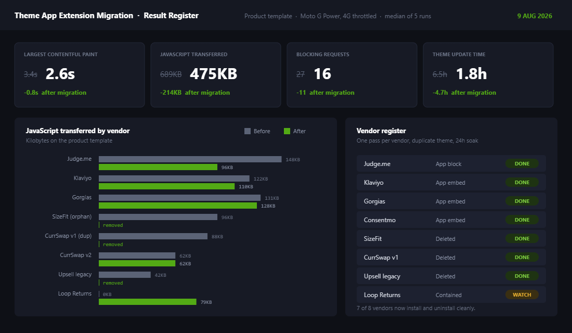
Task: Click DONE badge in Judge.me row
Action: click(x=522, y=163)
